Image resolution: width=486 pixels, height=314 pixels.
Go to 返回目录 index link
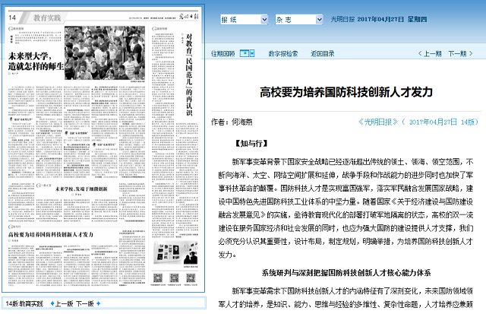[x=323, y=54]
